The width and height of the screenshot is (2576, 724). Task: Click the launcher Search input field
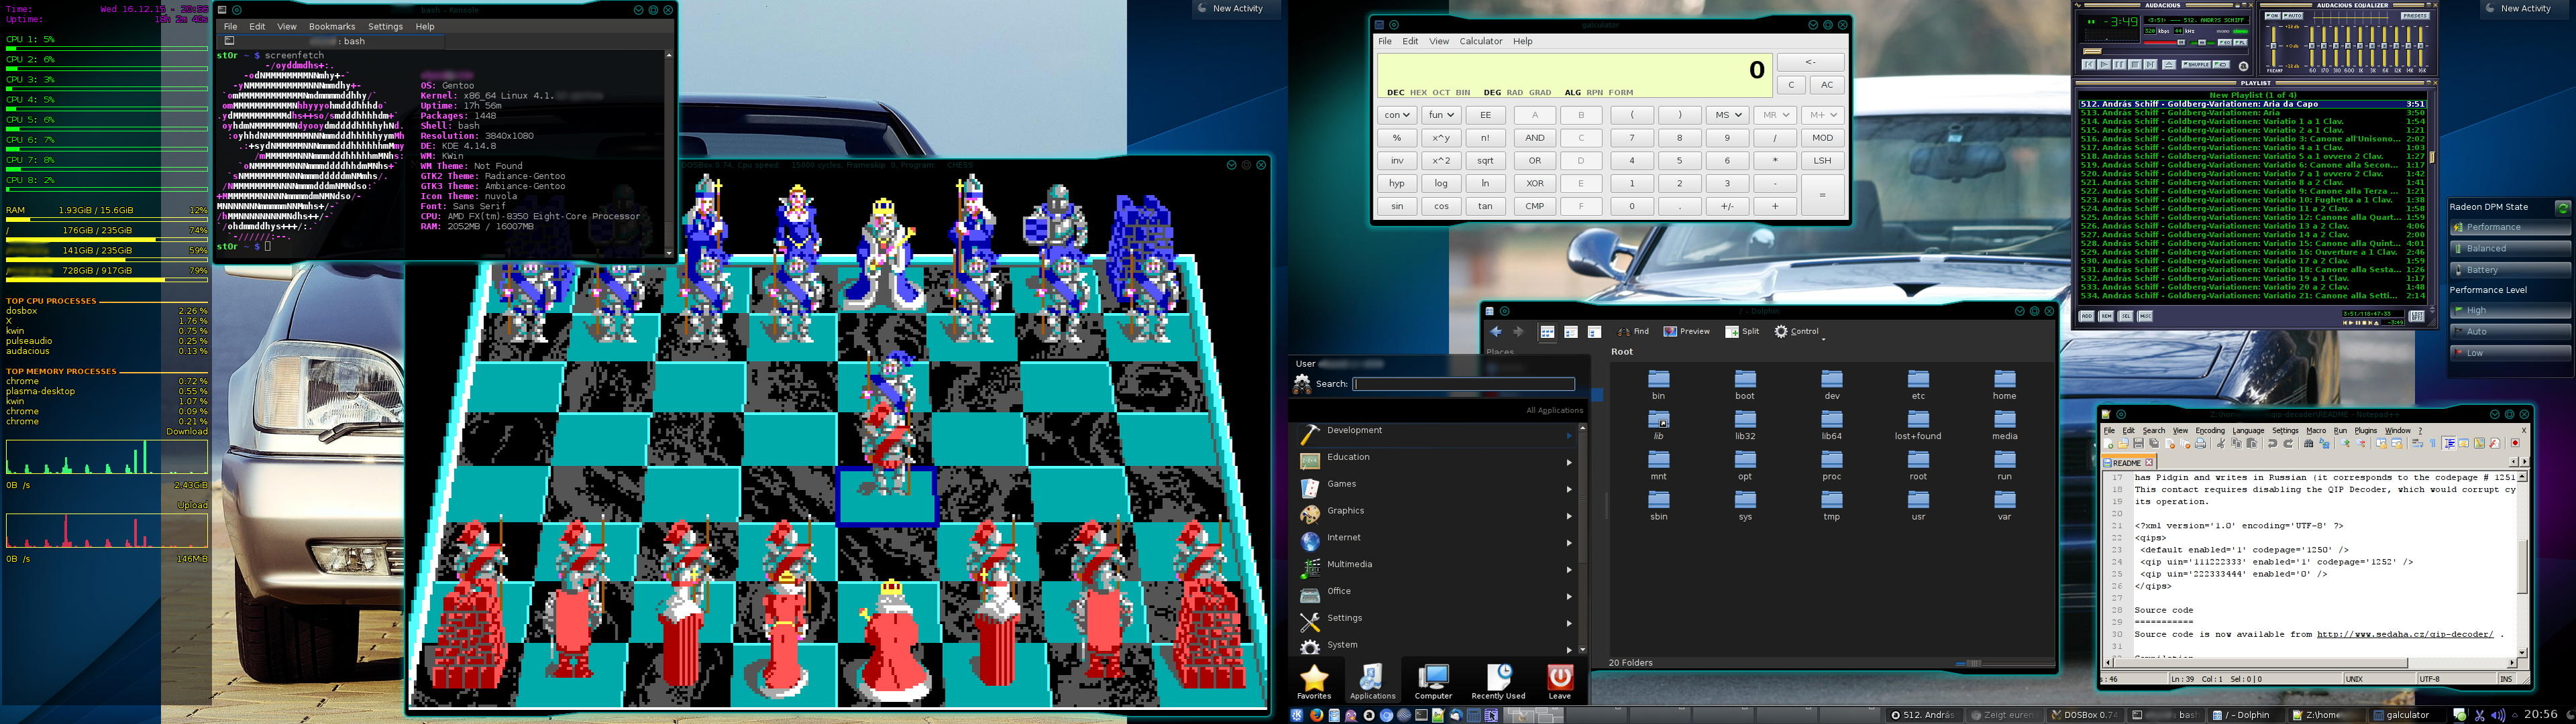[1463, 383]
